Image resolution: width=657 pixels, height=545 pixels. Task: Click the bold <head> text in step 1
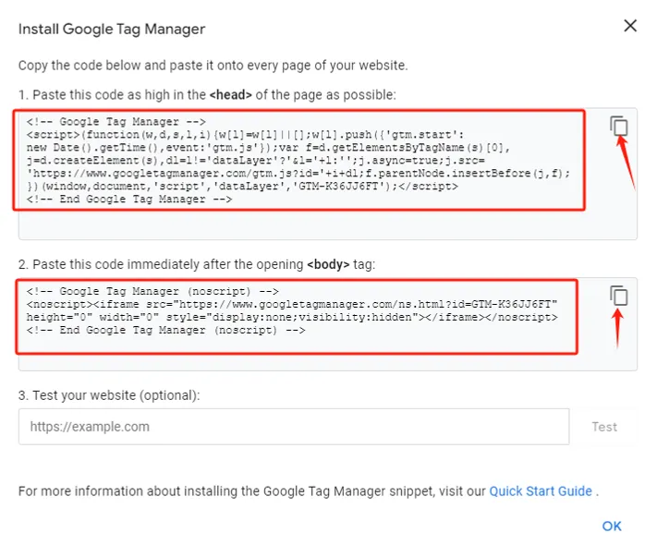click(x=230, y=94)
